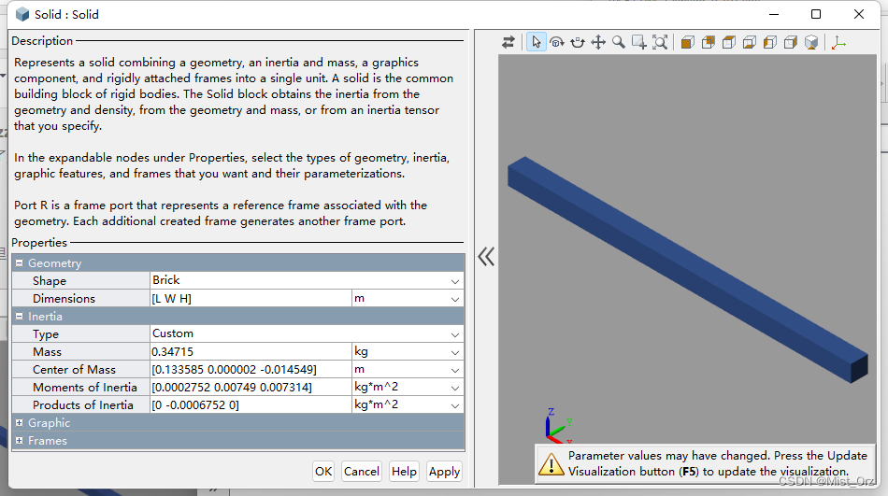Minimize the Solid dialog window

point(774,14)
